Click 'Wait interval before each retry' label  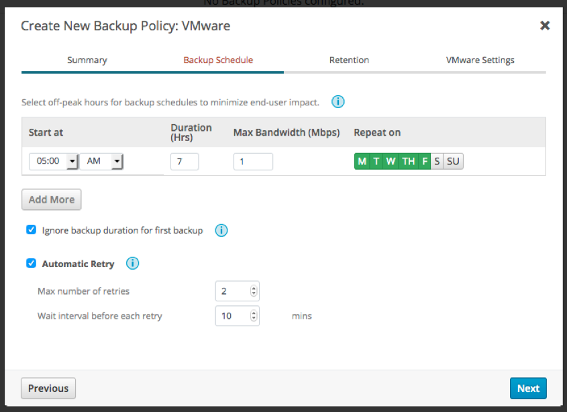pos(100,316)
